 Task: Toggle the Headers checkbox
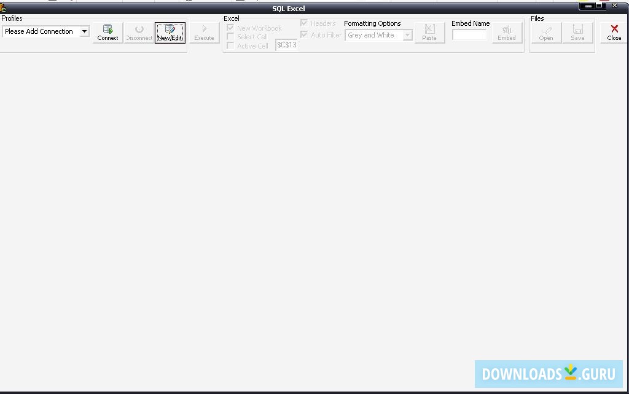pyautogui.click(x=304, y=23)
